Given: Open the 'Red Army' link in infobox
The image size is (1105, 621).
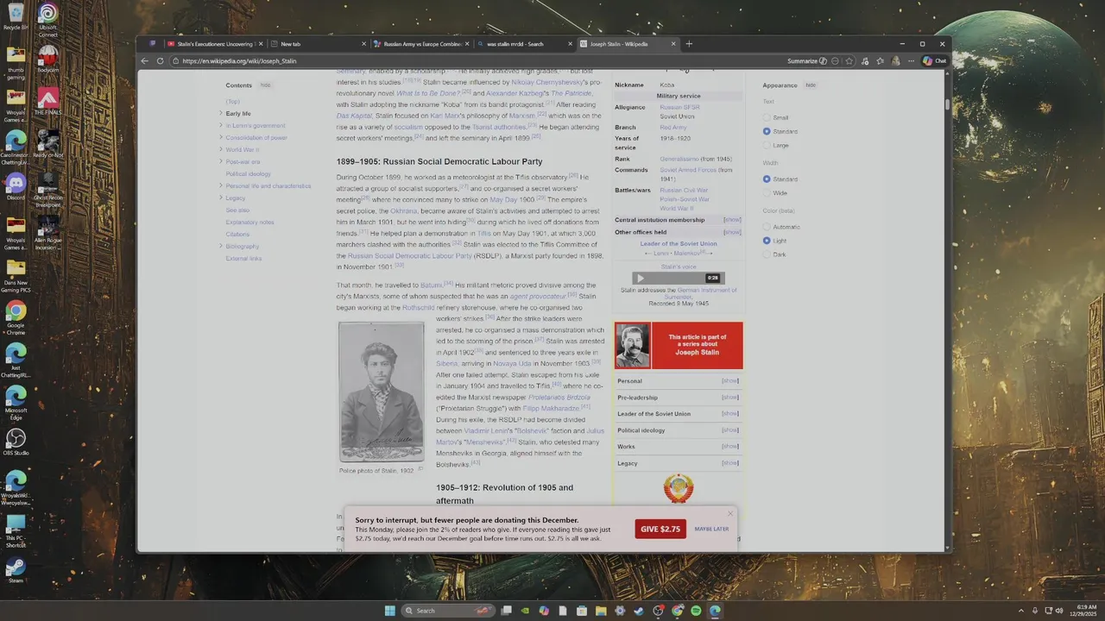Looking at the screenshot, I should [x=673, y=128].
